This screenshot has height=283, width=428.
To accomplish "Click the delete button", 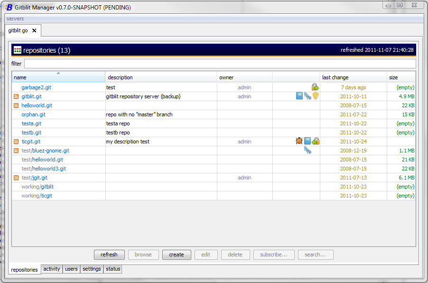I will (x=235, y=255).
